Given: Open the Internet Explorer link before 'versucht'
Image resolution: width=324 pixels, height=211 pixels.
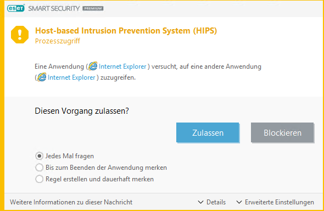Looking at the screenshot, I should coord(122,66).
